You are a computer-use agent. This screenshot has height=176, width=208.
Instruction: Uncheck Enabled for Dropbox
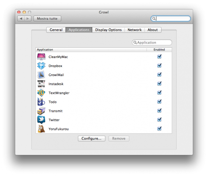tap(159, 66)
